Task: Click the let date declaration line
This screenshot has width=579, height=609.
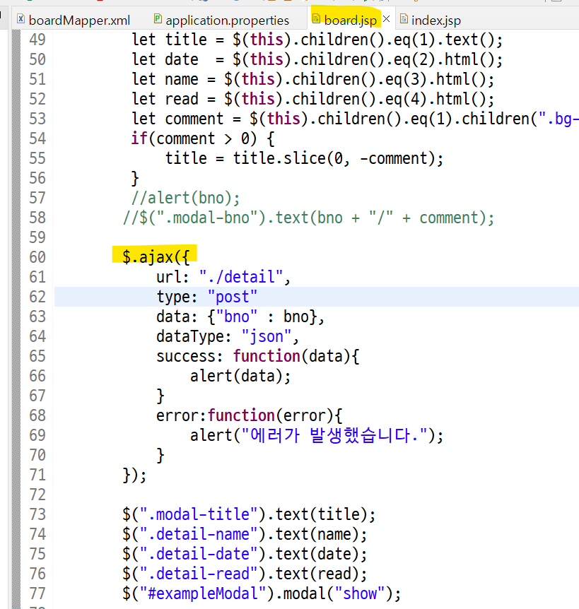Action: [x=317, y=59]
